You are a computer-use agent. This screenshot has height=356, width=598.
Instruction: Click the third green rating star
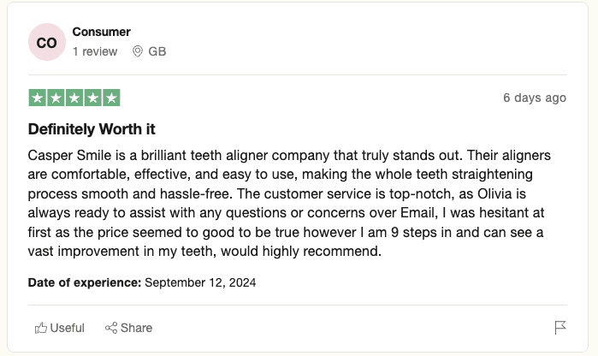[x=74, y=98]
